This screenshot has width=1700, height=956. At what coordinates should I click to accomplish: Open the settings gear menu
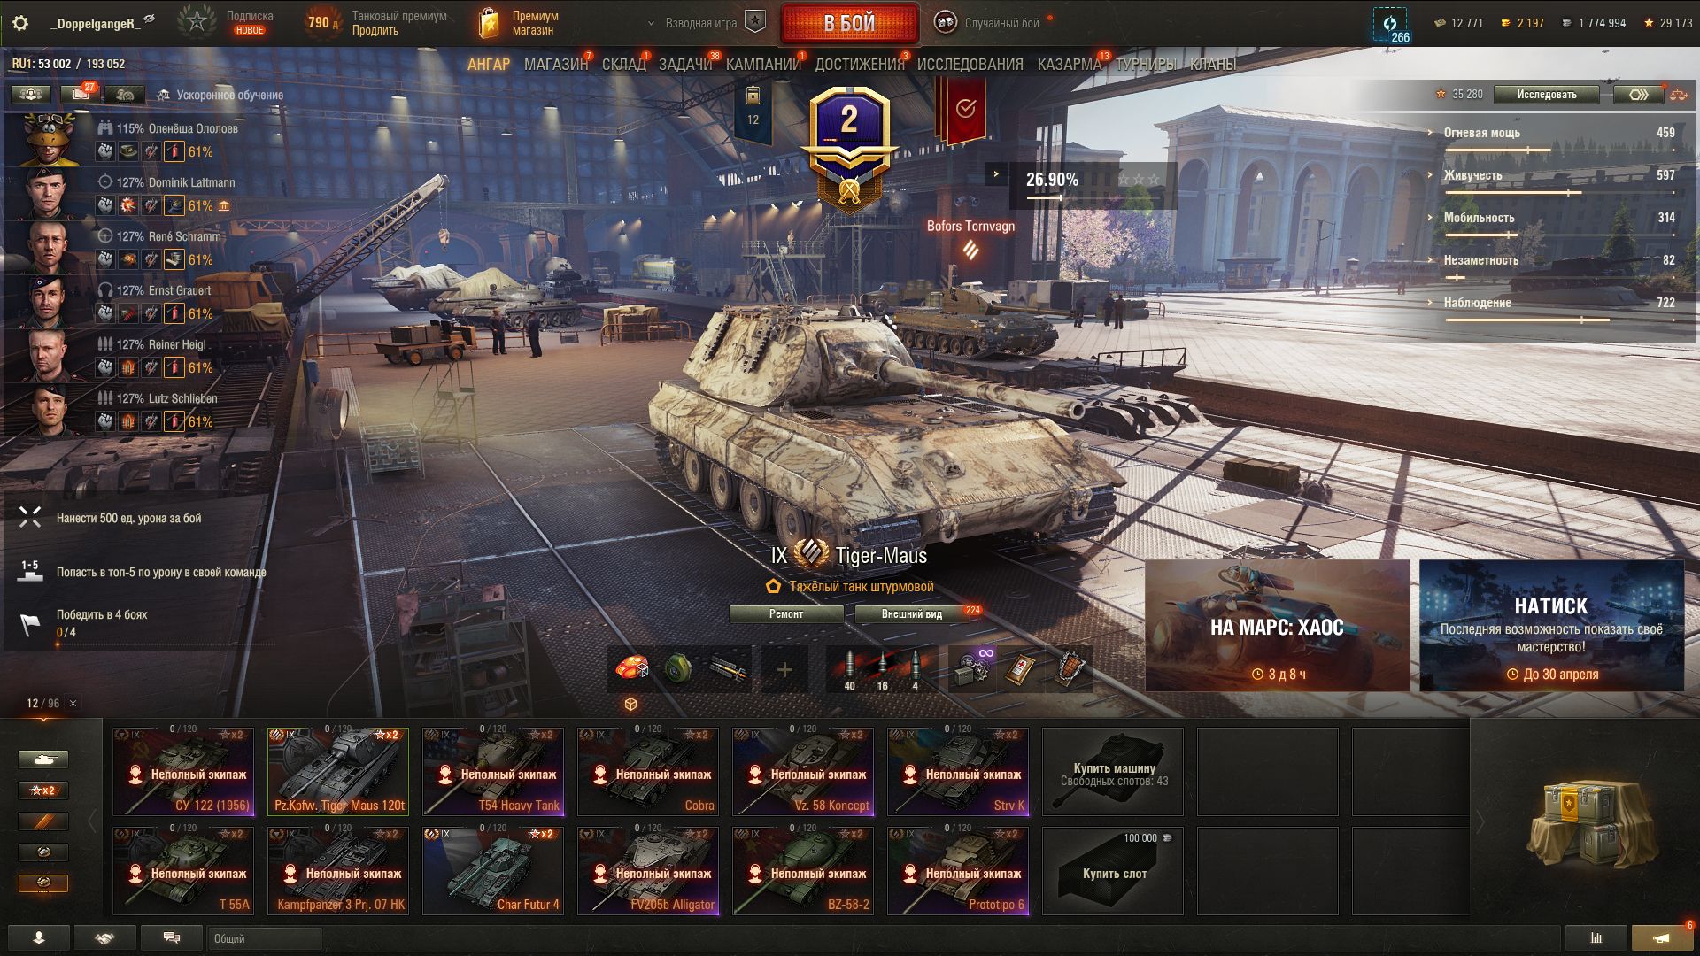[20, 24]
